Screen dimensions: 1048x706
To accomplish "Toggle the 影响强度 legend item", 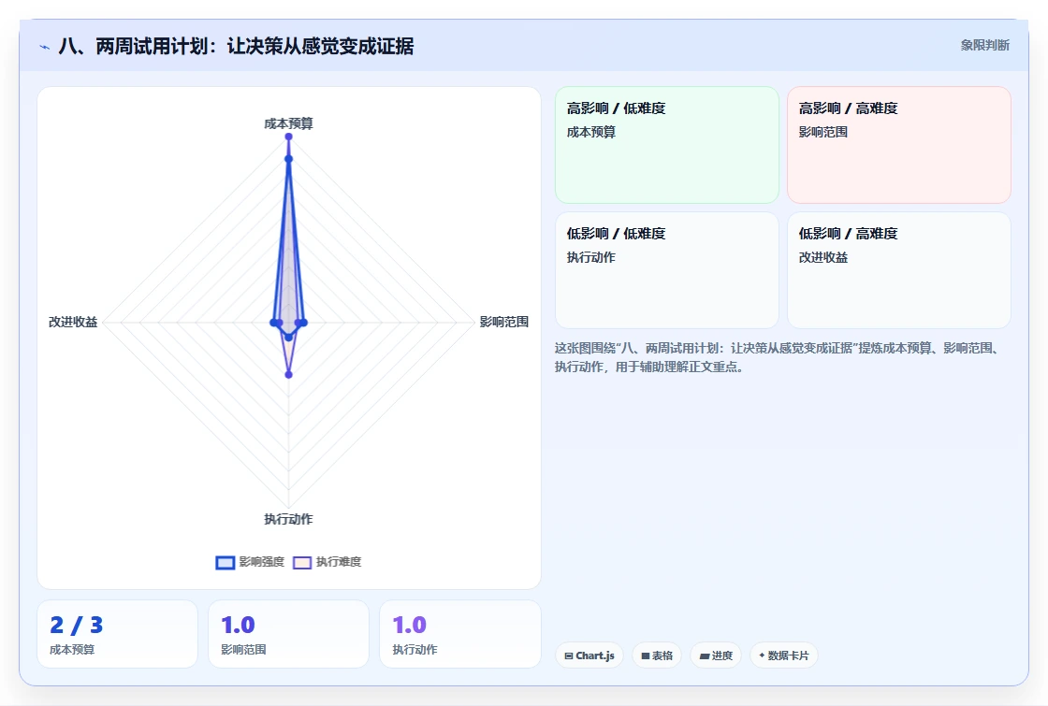I will coord(250,562).
